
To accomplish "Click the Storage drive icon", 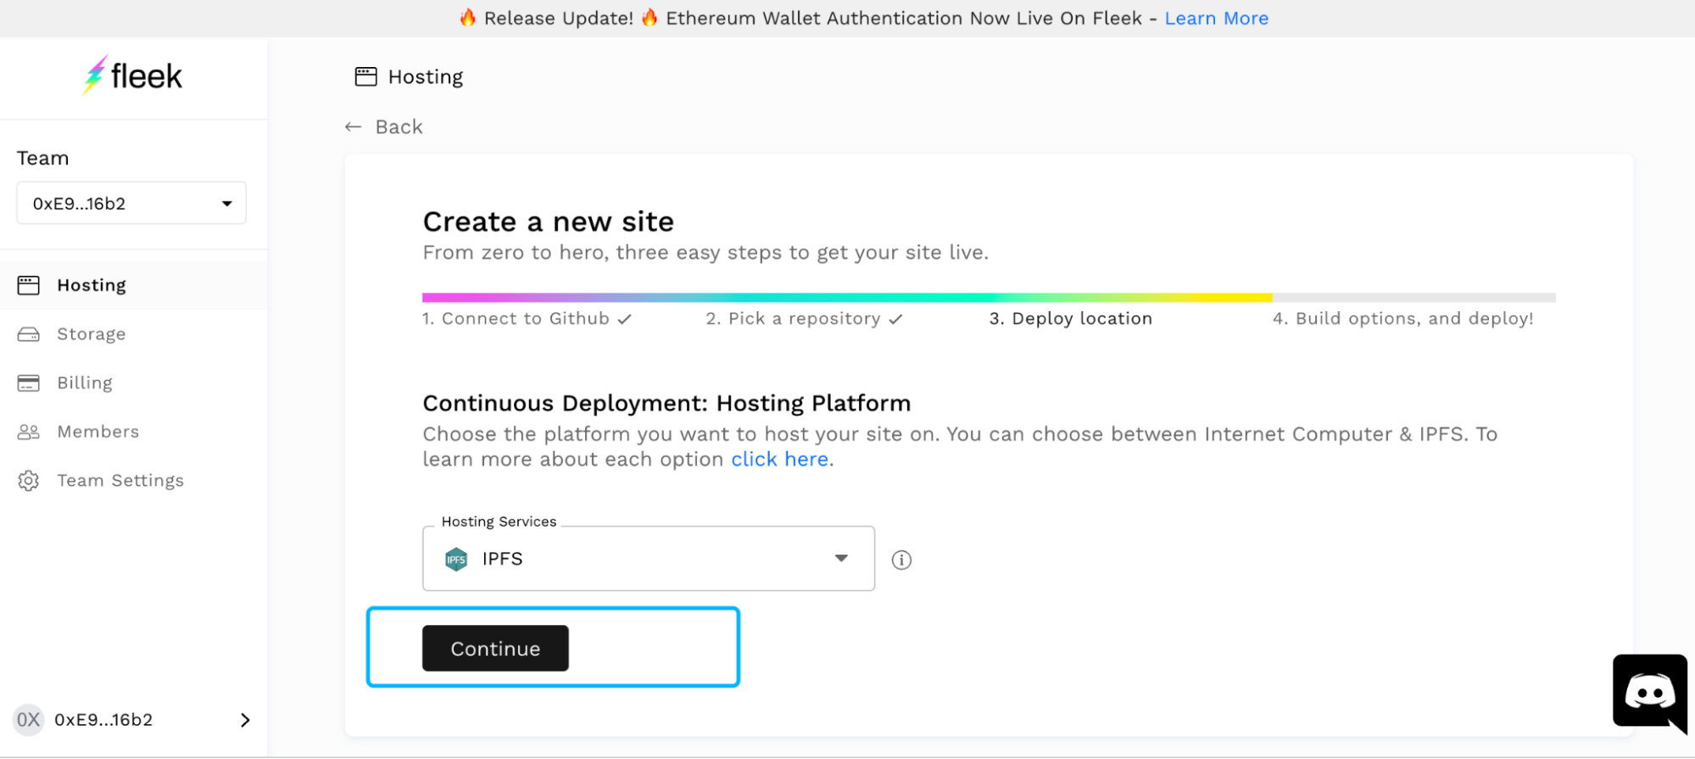I will tap(29, 334).
